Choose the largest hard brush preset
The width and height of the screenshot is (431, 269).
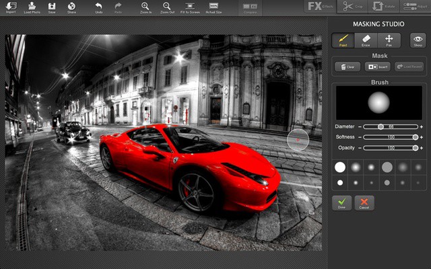(340, 167)
